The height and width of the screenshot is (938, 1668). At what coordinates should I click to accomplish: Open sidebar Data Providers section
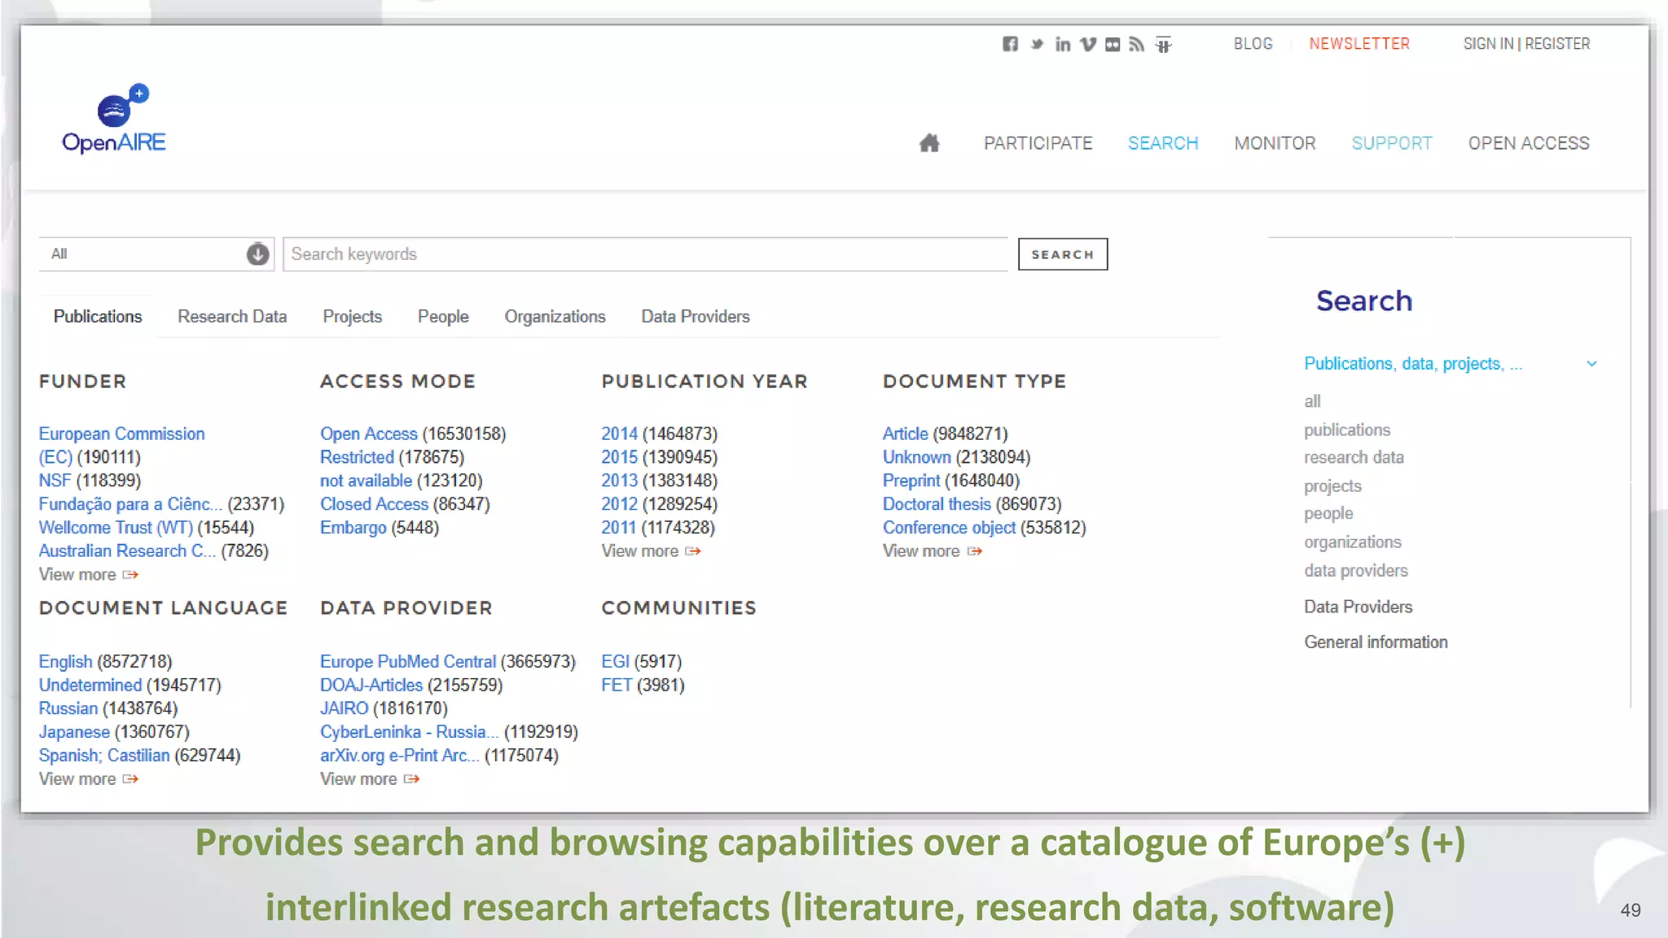coord(1359,607)
